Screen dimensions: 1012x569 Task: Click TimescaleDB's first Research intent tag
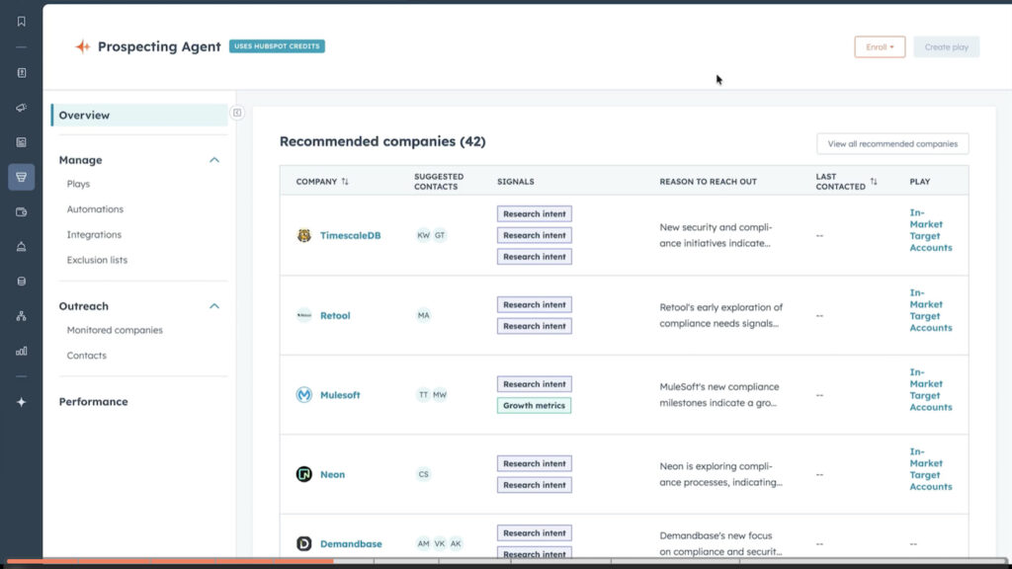535,214
